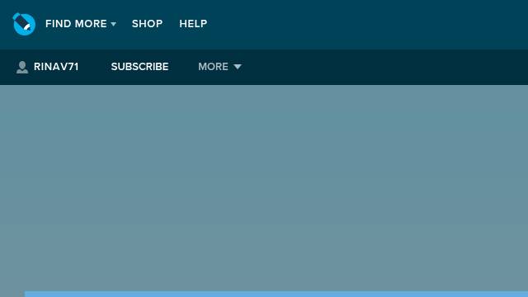Go to the SHOP page

147,24
